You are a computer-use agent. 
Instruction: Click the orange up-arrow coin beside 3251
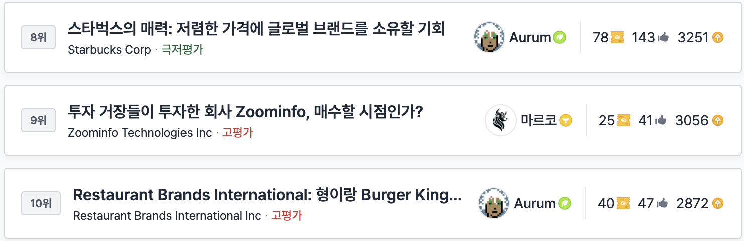pos(718,37)
